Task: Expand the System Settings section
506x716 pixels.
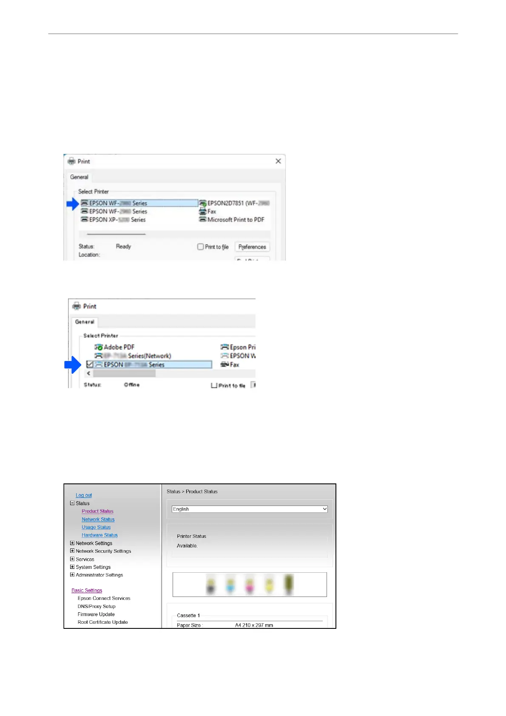Action: tap(72, 567)
